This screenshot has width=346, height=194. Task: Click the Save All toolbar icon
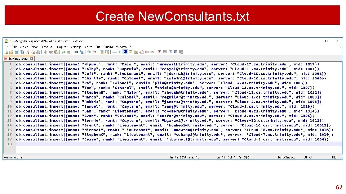(22, 52)
